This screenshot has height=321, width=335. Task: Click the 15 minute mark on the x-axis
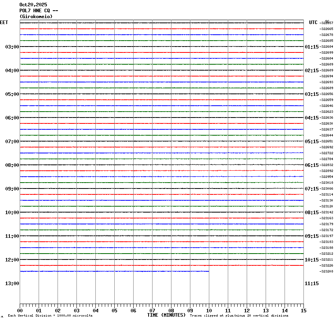303,311
